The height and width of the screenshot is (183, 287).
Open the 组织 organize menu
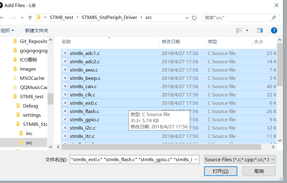pyautogui.click(x=7, y=30)
